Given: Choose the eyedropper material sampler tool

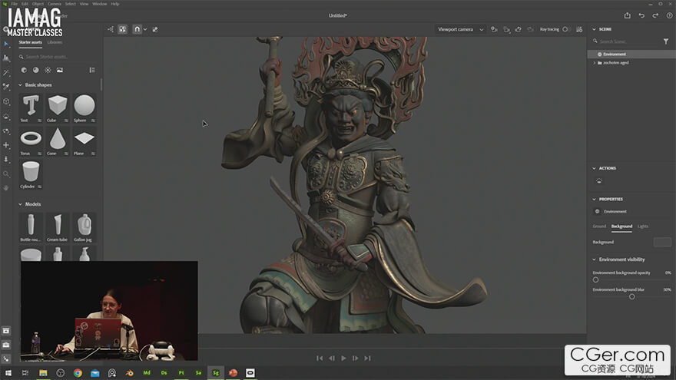Looking at the screenshot, I should (6, 87).
